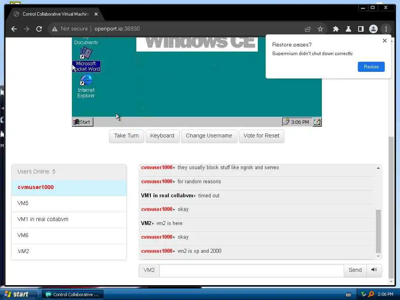Image resolution: width=400 pixels, height=300 pixels.
Task: Send the chat message
Action: [355, 270]
